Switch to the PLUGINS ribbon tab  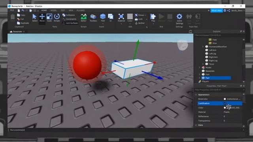pyautogui.click(x=81, y=10)
